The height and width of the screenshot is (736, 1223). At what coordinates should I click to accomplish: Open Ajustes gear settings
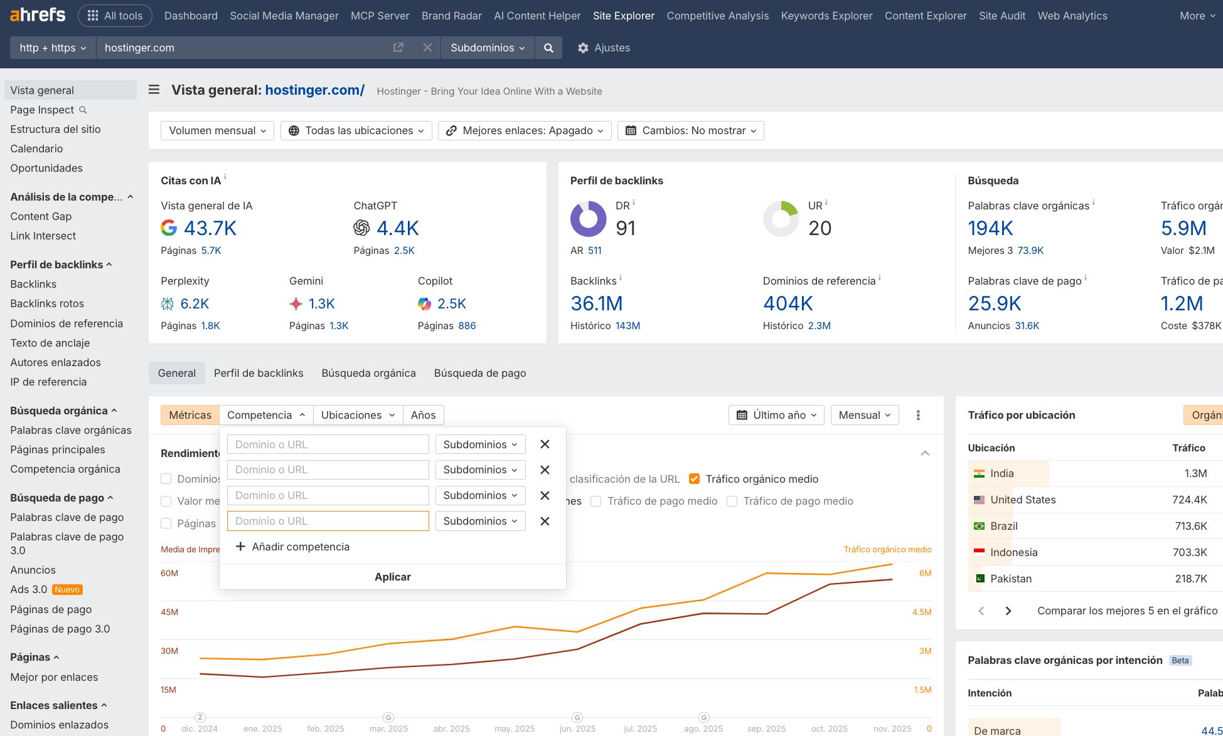coord(603,48)
